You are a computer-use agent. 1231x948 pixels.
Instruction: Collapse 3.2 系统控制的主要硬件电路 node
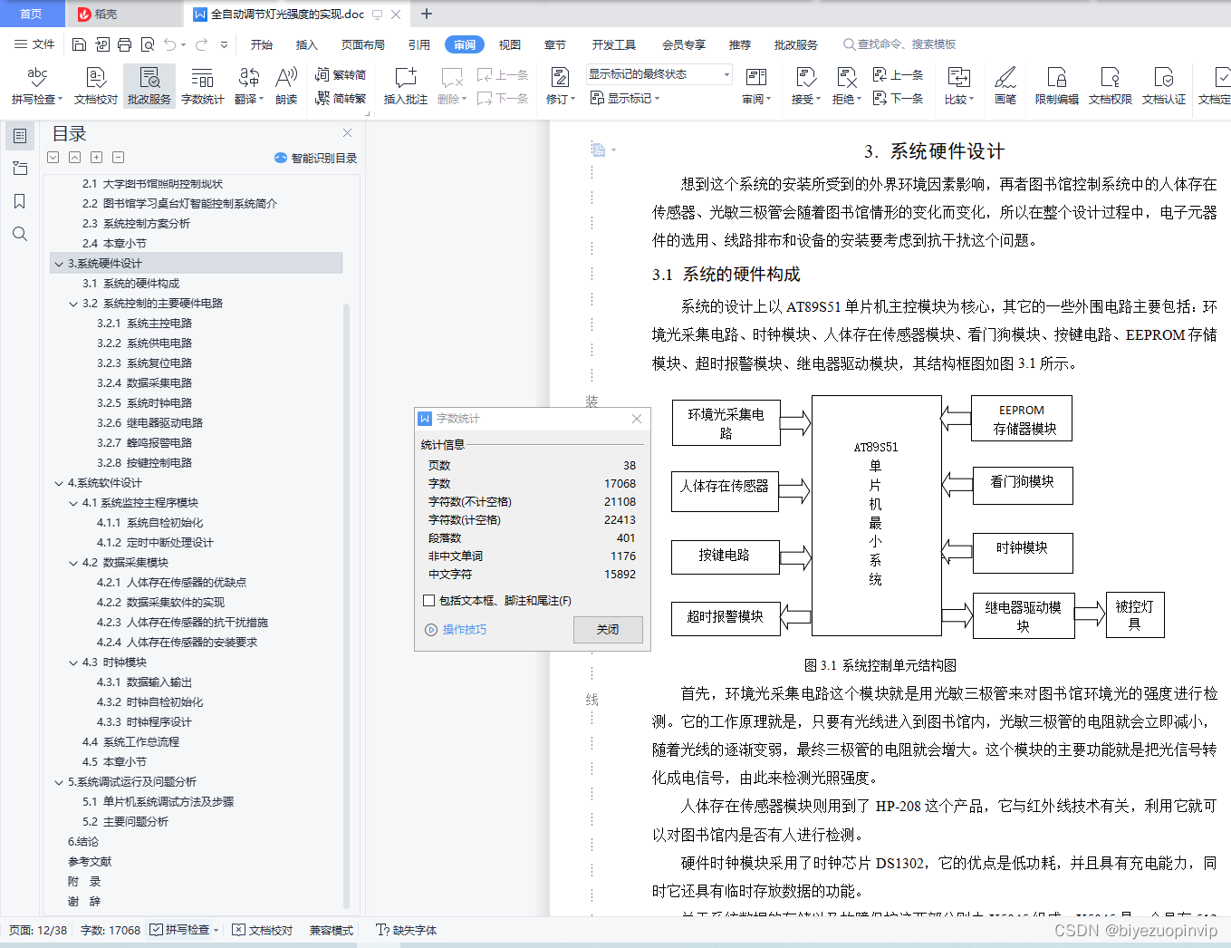73,304
